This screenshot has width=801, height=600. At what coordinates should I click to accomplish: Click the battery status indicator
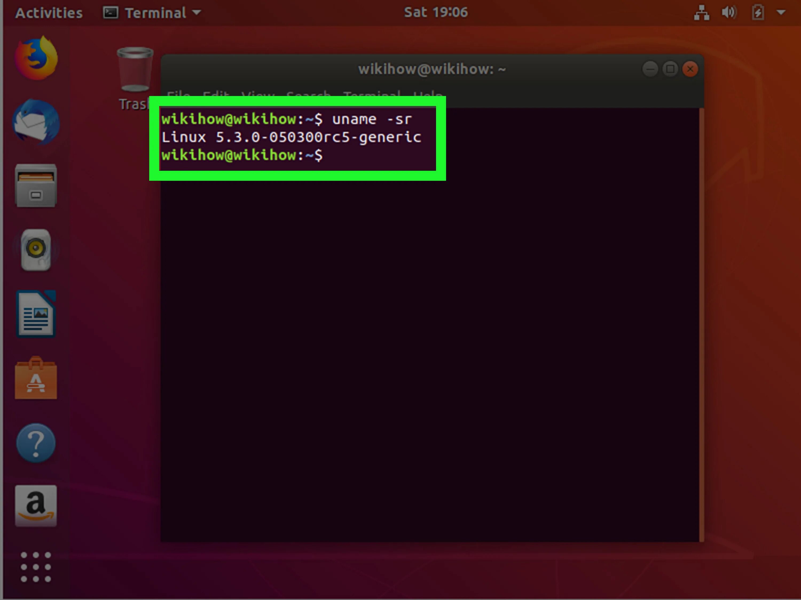pos(757,13)
